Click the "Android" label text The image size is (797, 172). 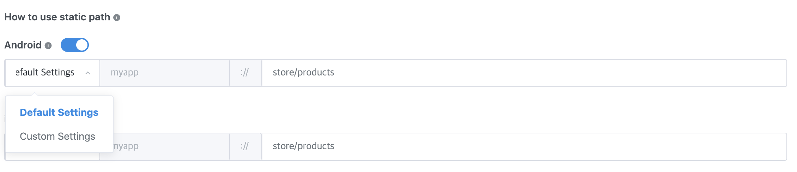pyautogui.click(x=23, y=45)
